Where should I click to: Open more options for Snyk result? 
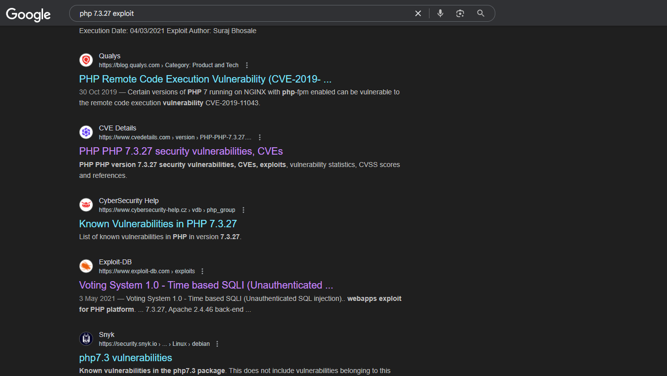pos(217,344)
